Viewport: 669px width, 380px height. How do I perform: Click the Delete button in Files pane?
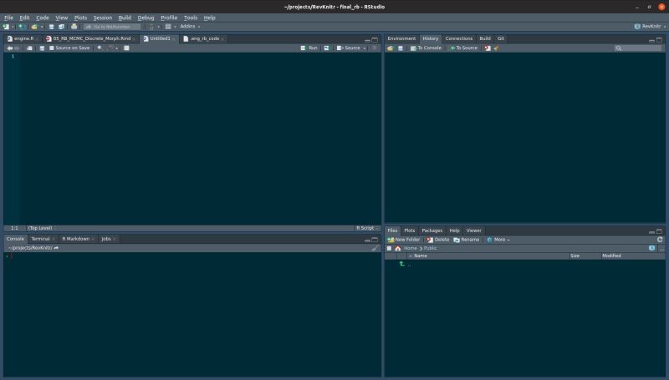(x=437, y=240)
